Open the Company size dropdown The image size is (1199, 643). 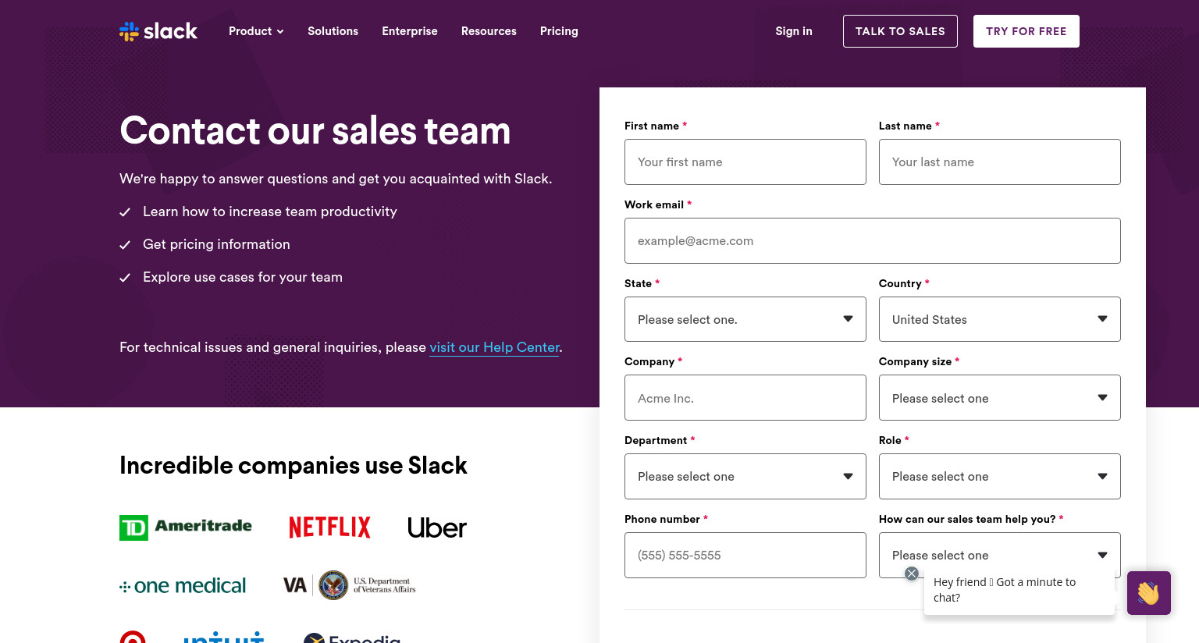pyautogui.click(x=1000, y=398)
